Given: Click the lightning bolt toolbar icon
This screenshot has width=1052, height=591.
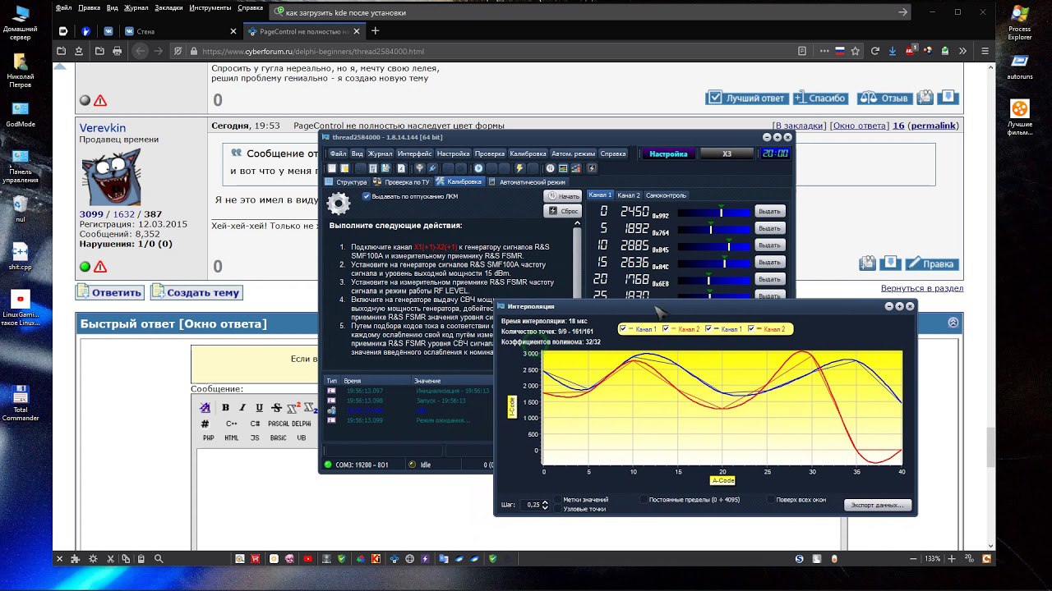Looking at the screenshot, I should point(519,168).
